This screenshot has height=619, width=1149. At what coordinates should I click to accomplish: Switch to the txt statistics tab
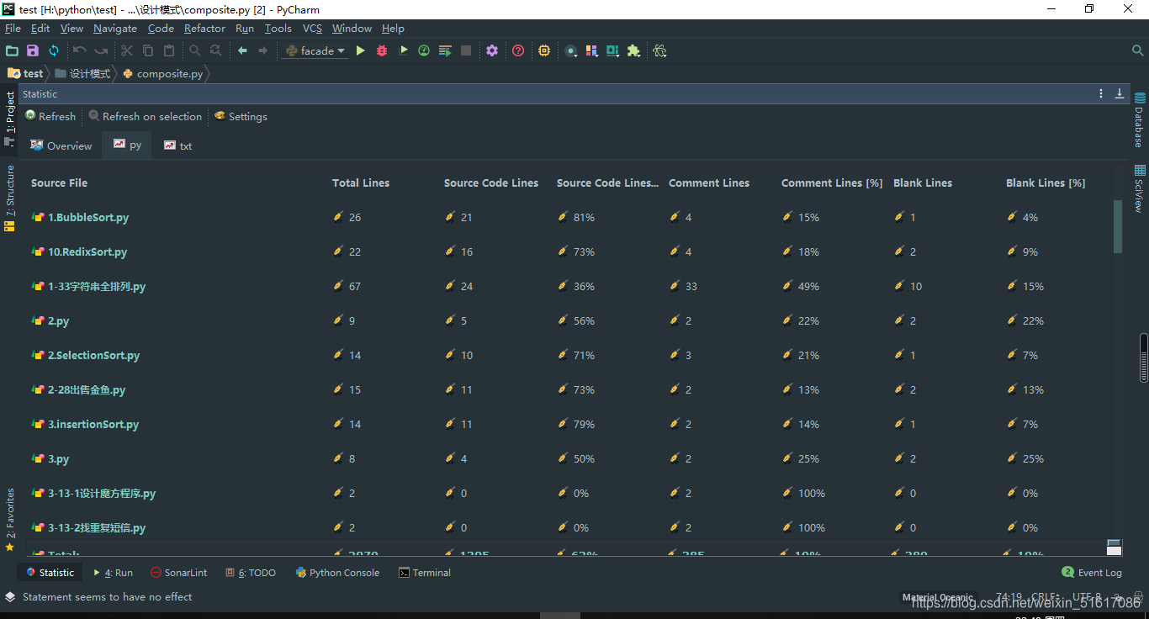point(178,145)
